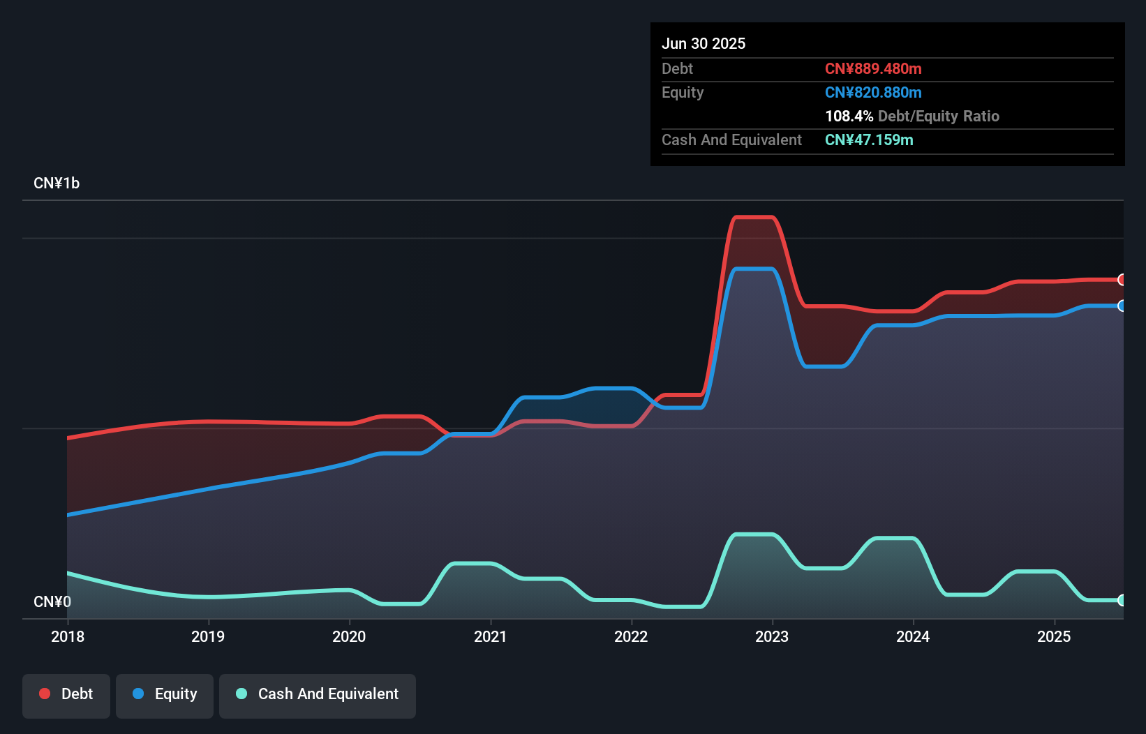1146x734 pixels.
Task: Select the blue Equity endpoint marker on the chart
Action: pos(1122,306)
